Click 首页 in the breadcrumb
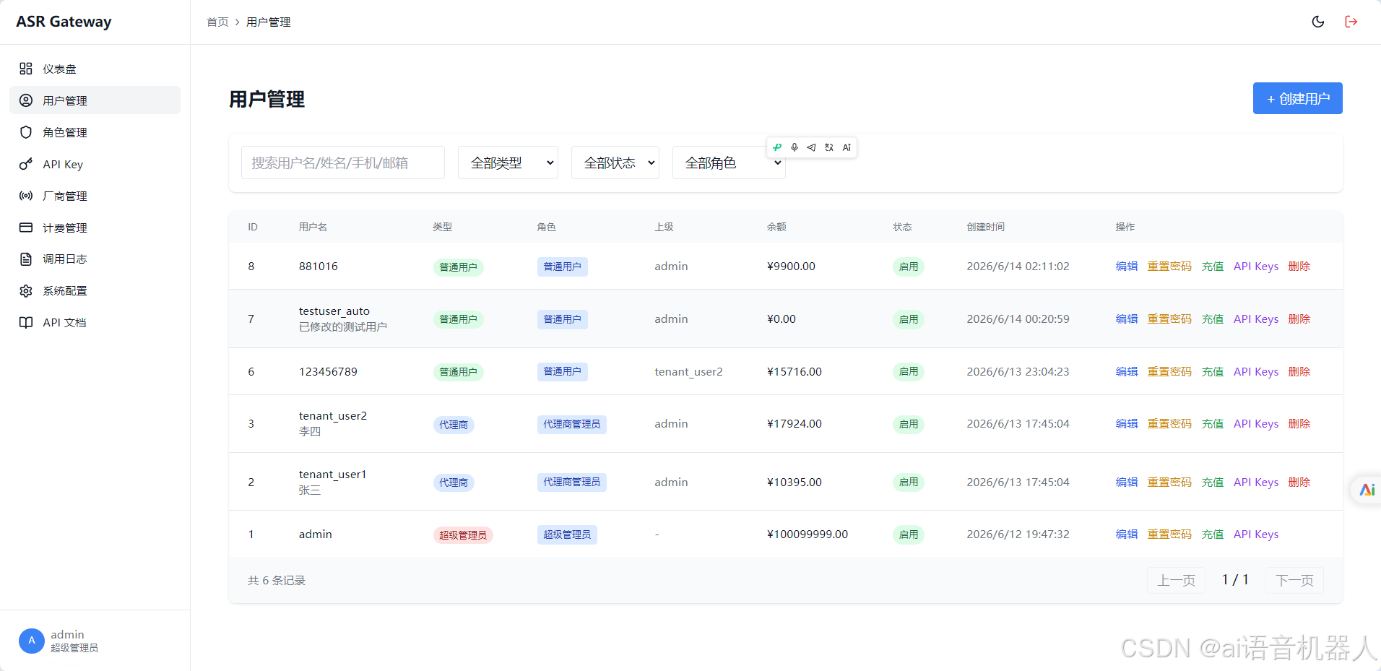The width and height of the screenshot is (1381, 671). (x=217, y=22)
